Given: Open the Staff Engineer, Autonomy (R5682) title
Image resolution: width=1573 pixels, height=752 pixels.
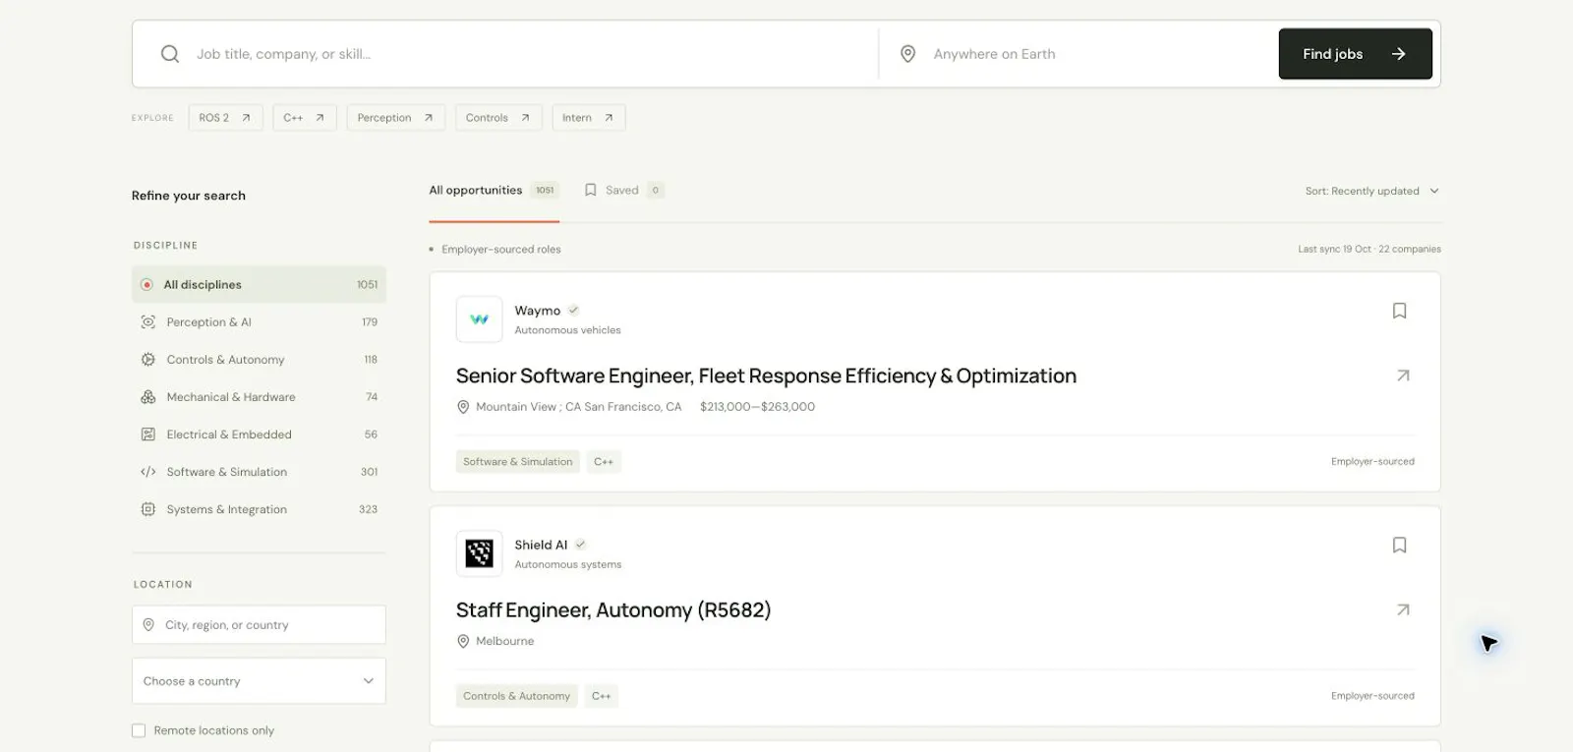Looking at the screenshot, I should tap(613, 610).
